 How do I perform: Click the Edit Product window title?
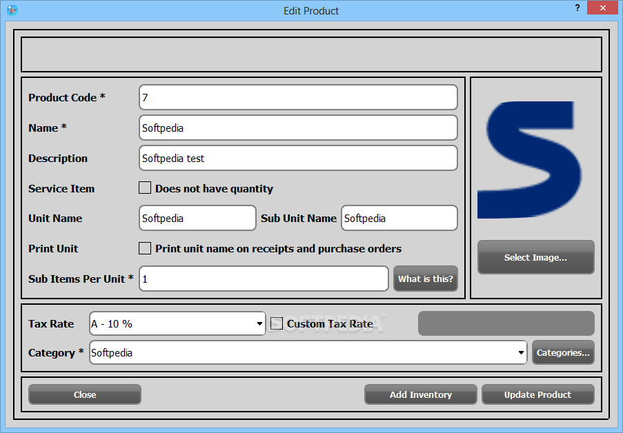click(311, 11)
